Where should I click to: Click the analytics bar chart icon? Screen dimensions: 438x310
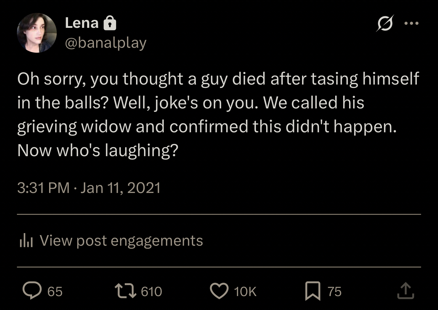point(26,240)
